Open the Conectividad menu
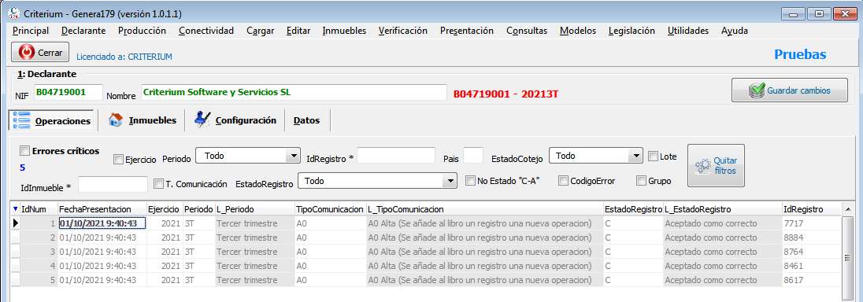The image size is (863, 302). click(x=206, y=31)
